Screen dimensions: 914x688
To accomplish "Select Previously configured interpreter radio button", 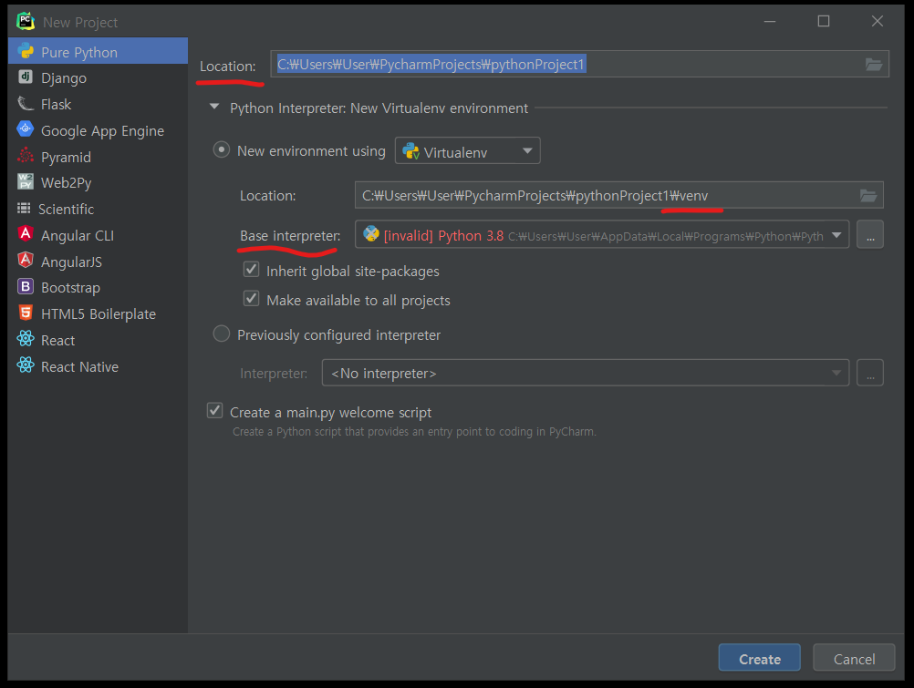I will click(x=221, y=334).
